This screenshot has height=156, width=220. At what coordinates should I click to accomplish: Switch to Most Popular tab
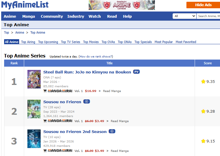163,42
